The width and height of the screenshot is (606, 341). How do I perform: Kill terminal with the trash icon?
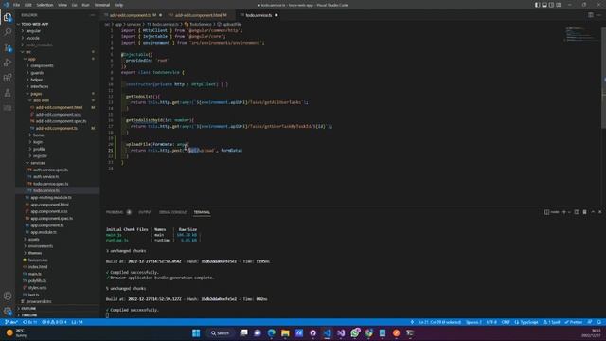click(585, 212)
